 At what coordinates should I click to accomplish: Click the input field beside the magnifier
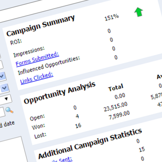(2, 112)
